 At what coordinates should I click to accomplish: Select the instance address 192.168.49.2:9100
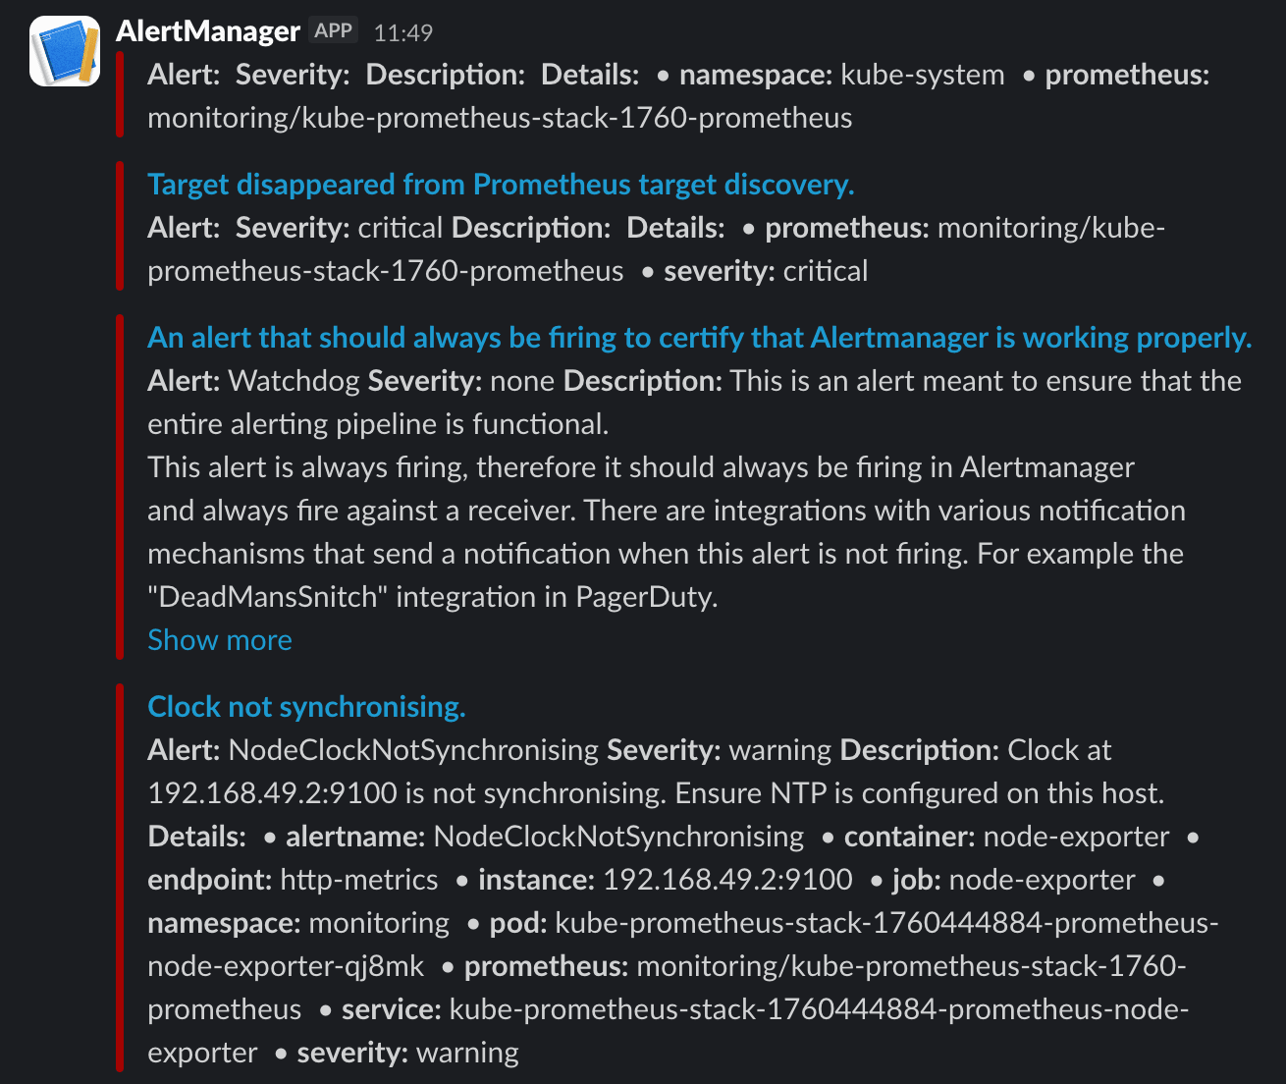click(x=726, y=880)
